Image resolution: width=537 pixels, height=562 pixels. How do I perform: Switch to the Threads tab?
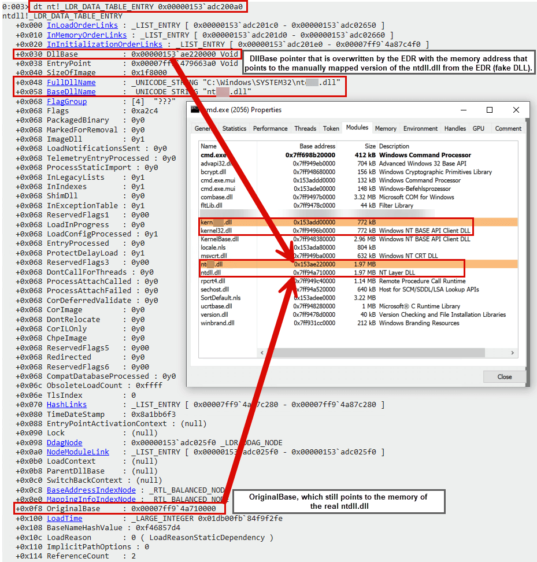pyautogui.click(x=305, y=128)
